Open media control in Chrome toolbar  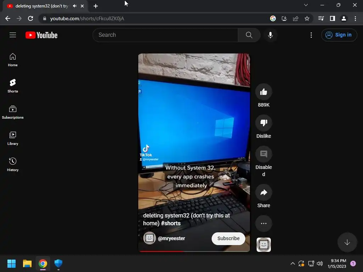click(321, 18)
